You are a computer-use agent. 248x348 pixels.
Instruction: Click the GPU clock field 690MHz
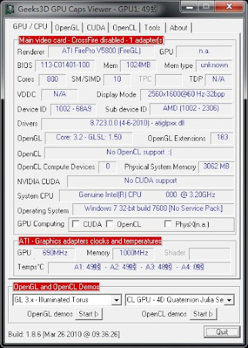tap(55, 254)
